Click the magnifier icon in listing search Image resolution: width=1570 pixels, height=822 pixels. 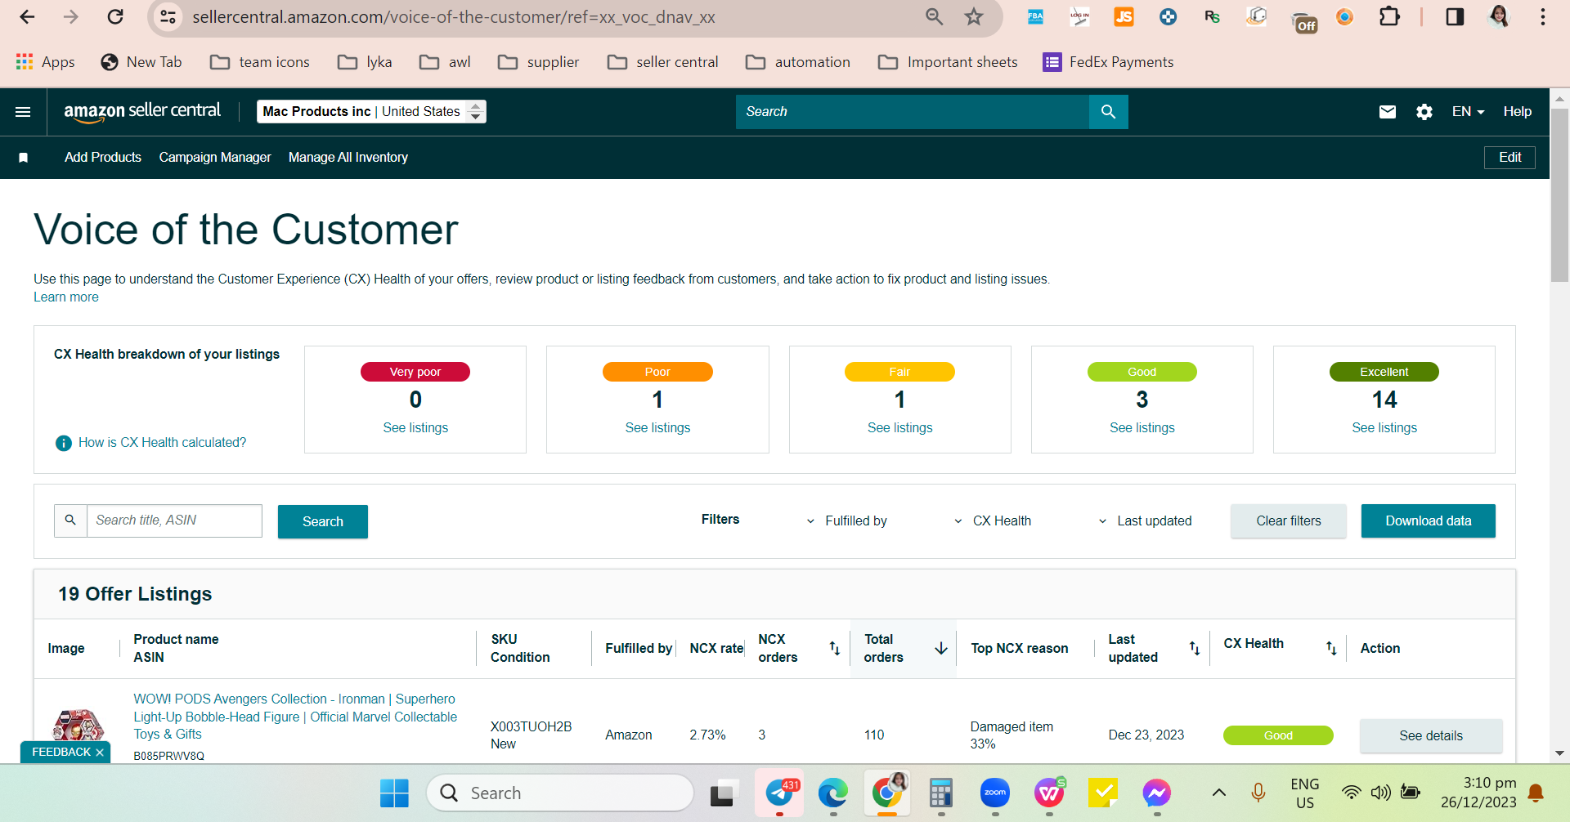70,520
